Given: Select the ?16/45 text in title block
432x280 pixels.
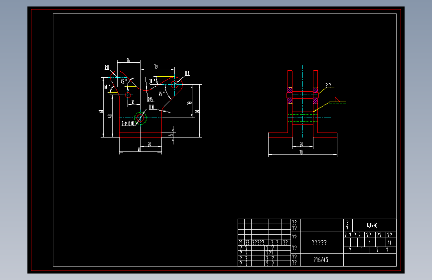Looking at the screenshot, I should point(321,260).
